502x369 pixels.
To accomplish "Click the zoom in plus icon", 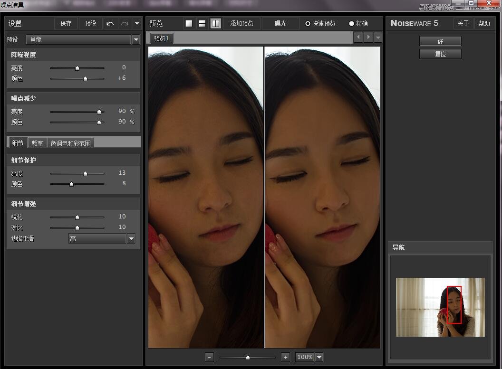I will (285, 357).
